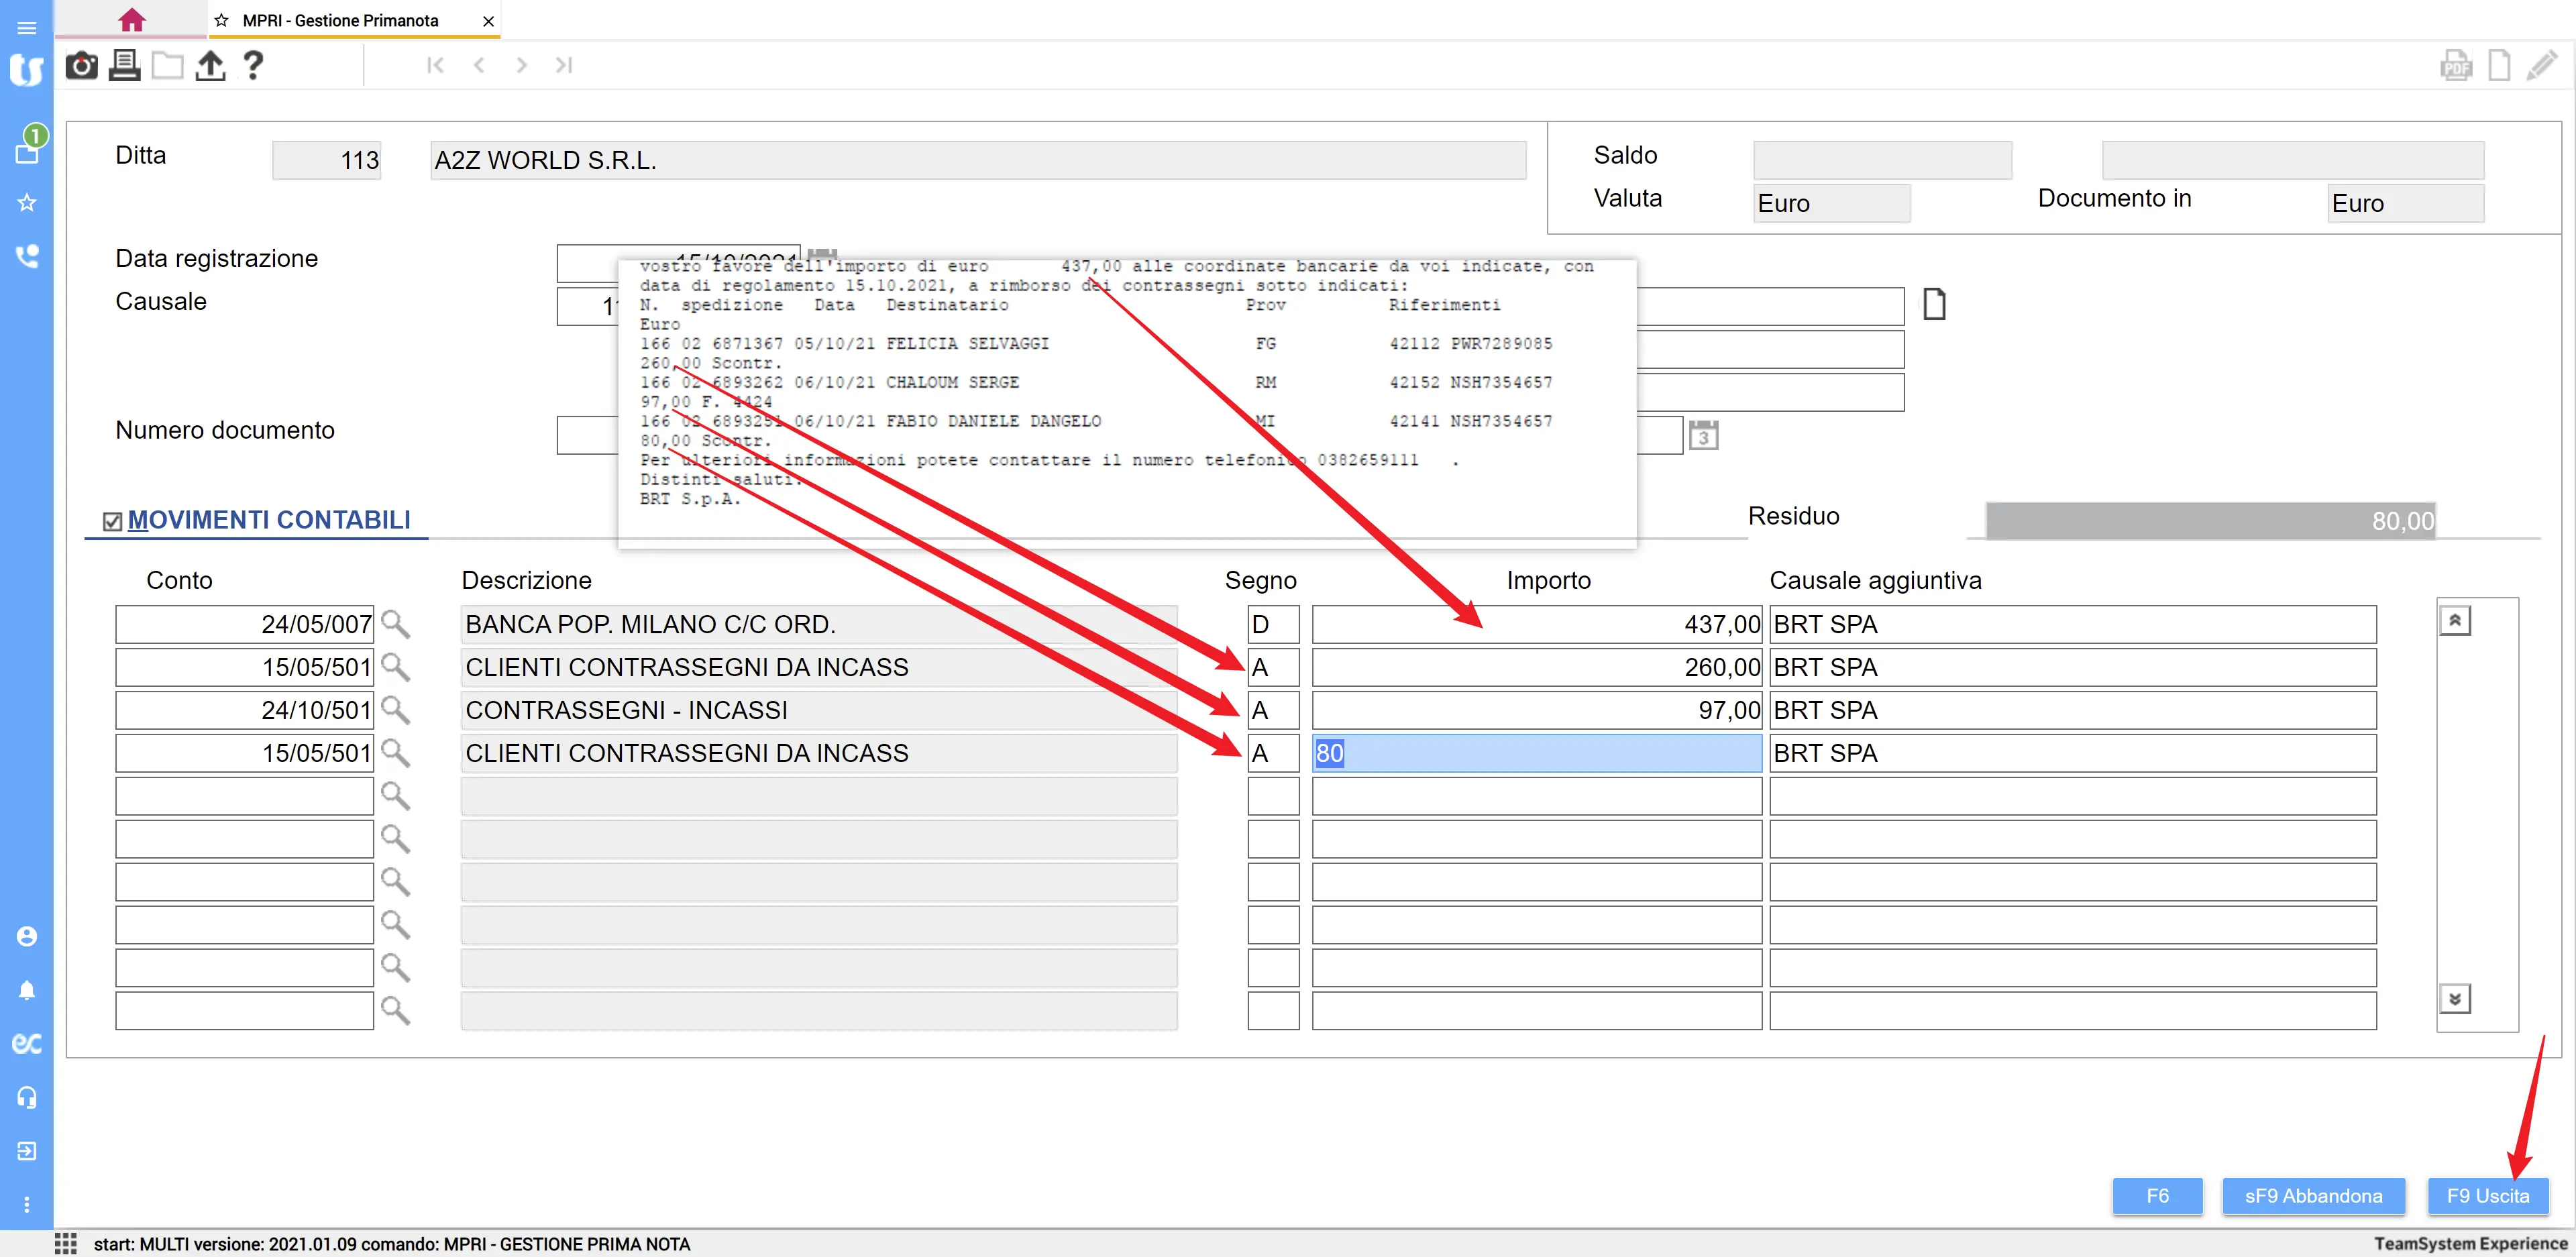Viewport: 2576px width, 1257px height.
Task: Close MPRI - Gestione Primanota tab
Action: (488, 21)
